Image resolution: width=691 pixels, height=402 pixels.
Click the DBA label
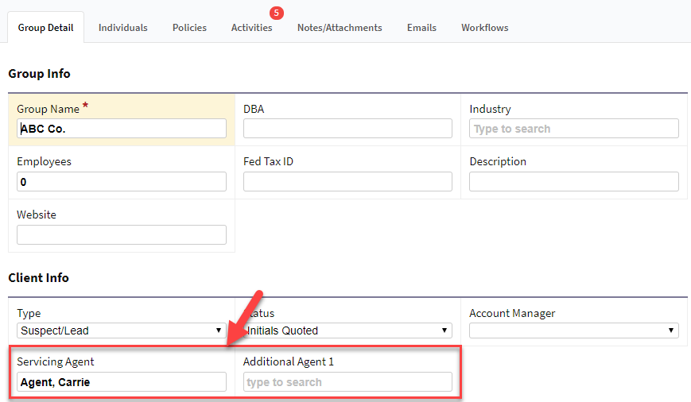pyautogui.click(x=254, y=109)
